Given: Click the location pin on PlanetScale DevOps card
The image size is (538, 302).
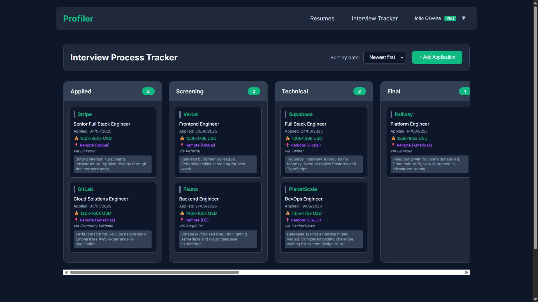Looking at the screenshot, I should 287,220.
